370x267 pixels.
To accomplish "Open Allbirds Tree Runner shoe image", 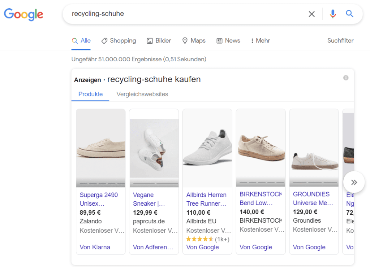I will coord(207,148).
